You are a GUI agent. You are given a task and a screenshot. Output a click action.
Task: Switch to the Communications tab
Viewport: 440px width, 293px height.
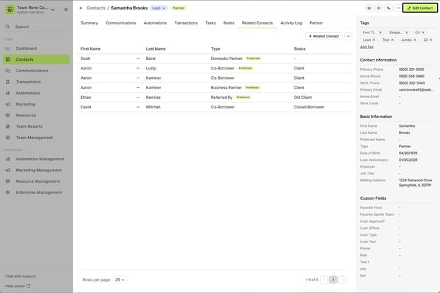120,22
